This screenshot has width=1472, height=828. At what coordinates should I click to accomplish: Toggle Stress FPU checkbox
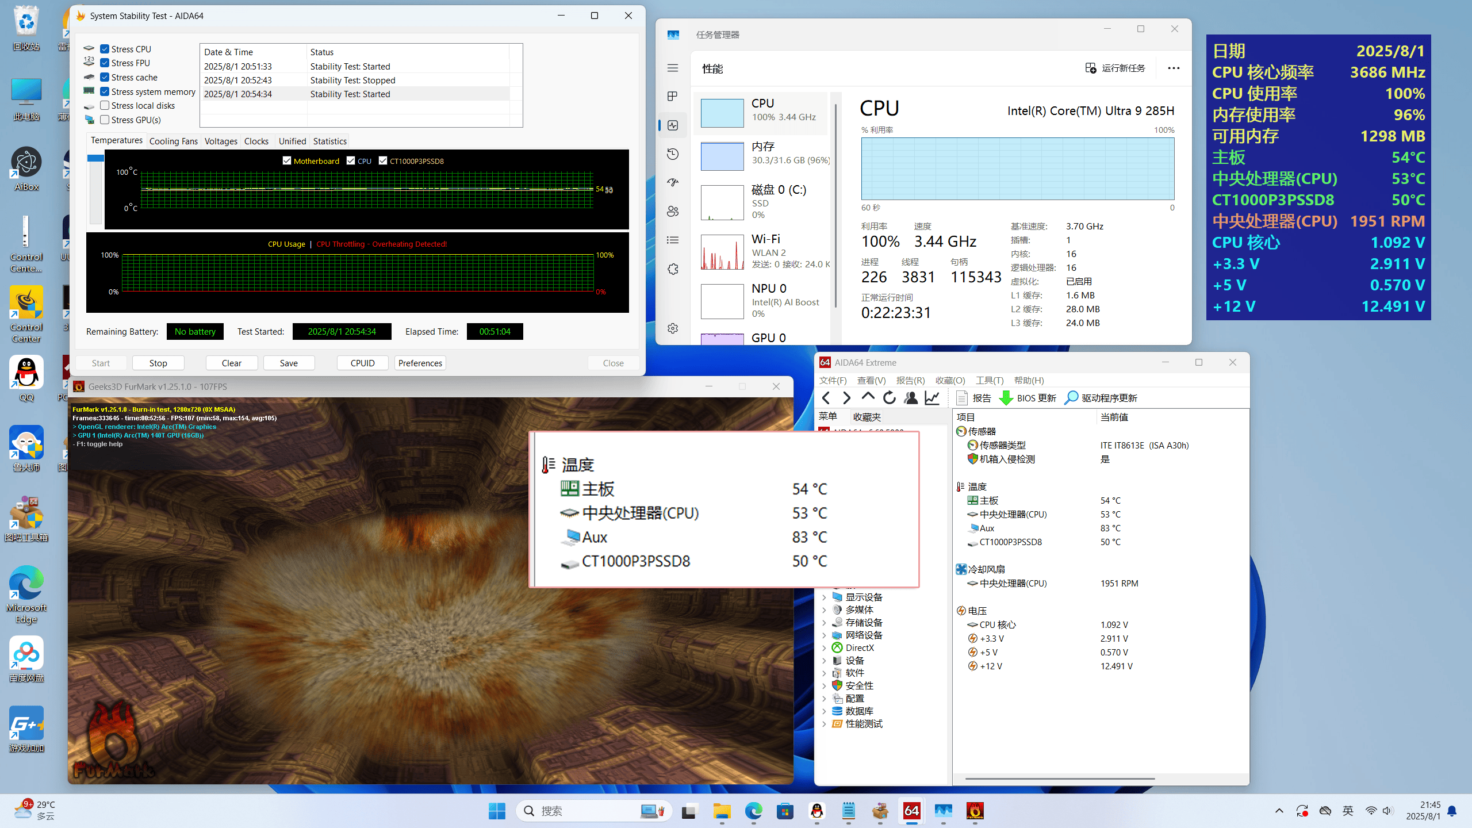pos(105,63)
